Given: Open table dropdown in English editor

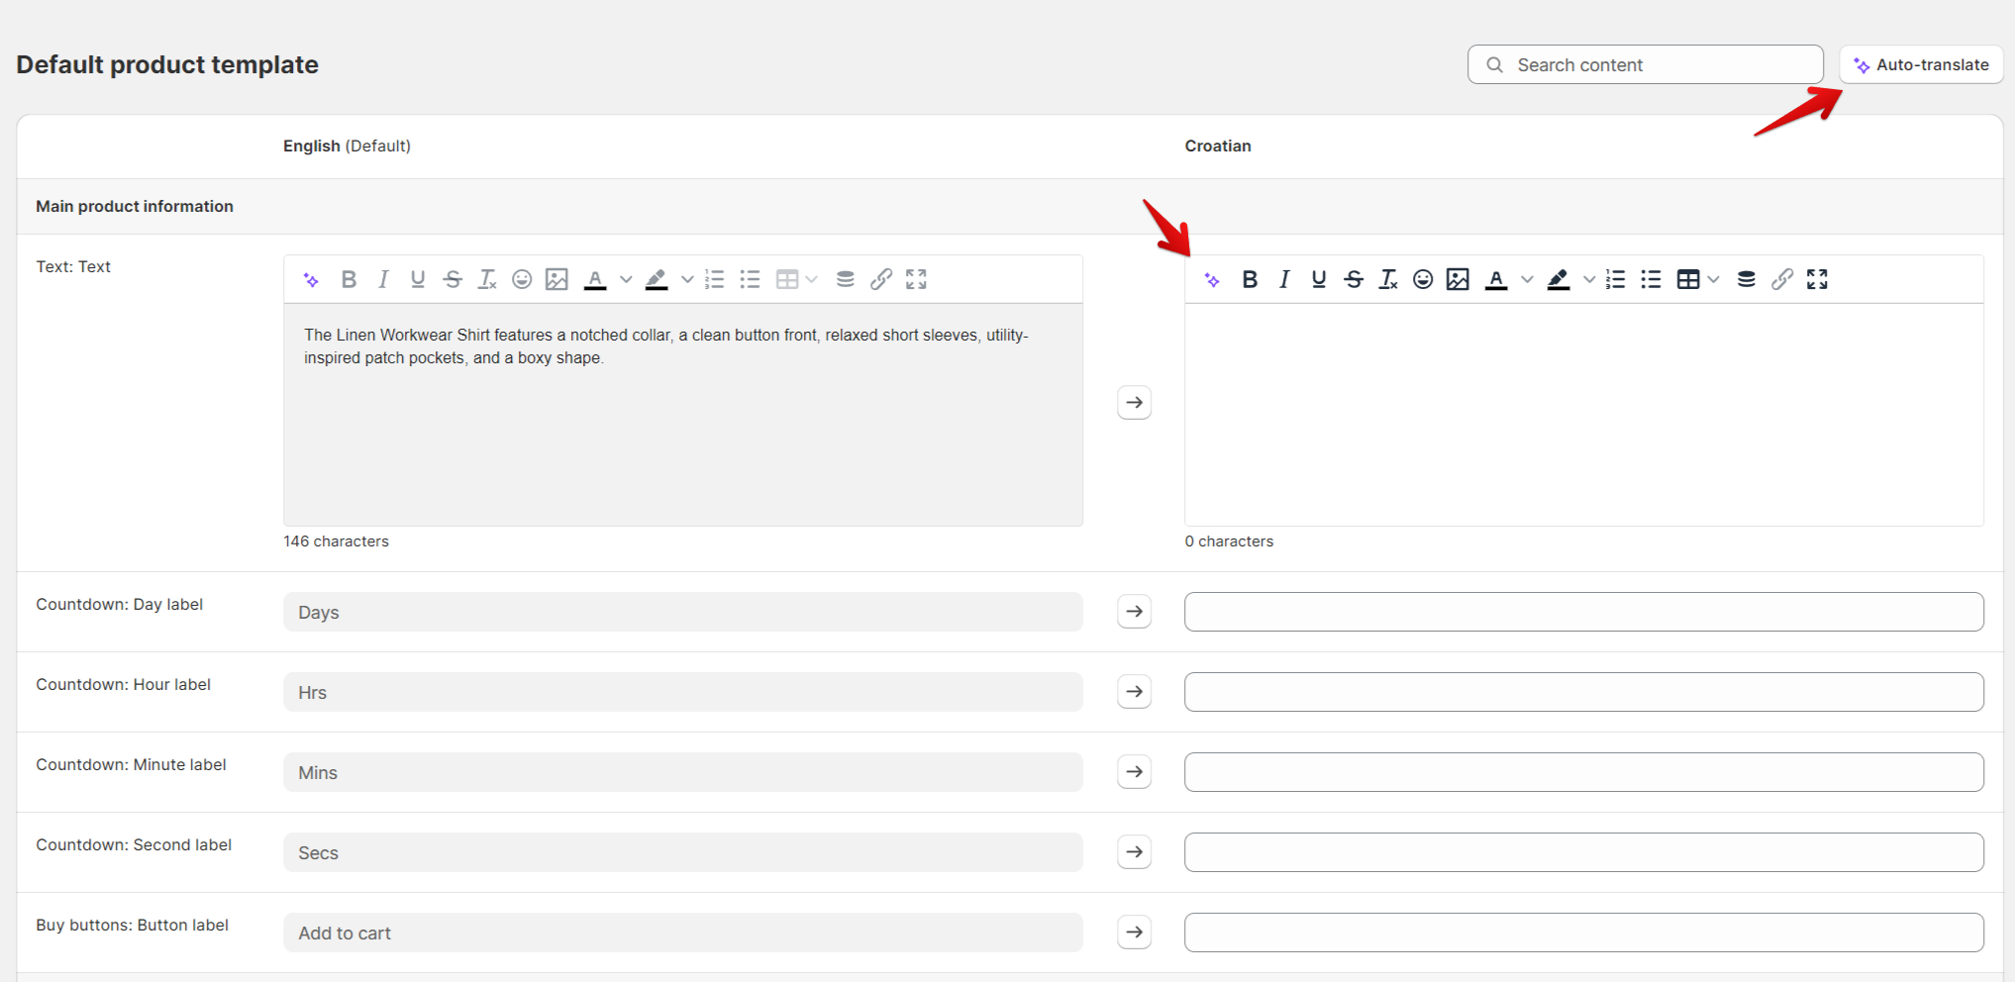Looking at the screenshot, I should (812, 280).
